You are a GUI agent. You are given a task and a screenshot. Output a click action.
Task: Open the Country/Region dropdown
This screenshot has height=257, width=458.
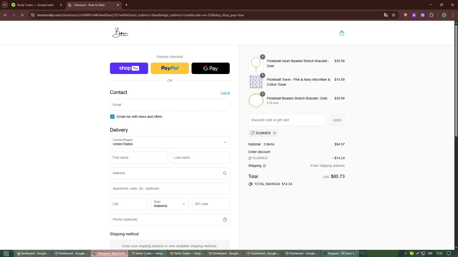pos(170,142)
